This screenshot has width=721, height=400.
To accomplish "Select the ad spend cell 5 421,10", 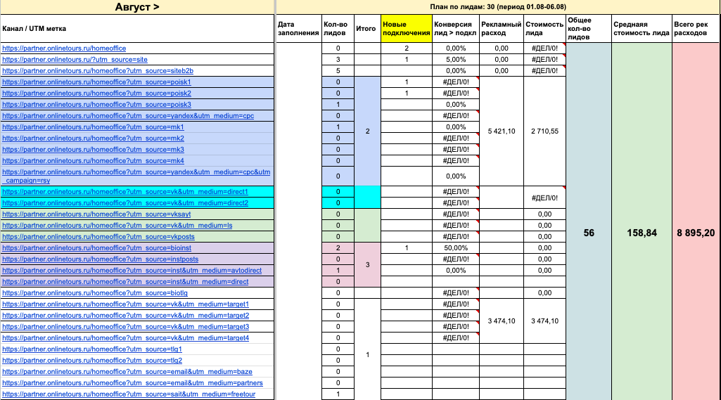I will coord(501,131).
